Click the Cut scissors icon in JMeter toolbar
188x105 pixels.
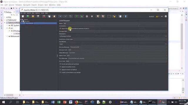(x=44, y=16)
